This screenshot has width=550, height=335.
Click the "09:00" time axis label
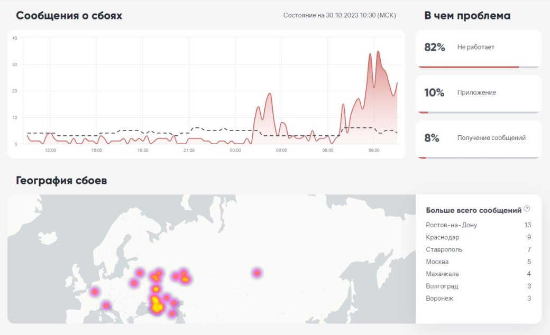click(374, 151)
